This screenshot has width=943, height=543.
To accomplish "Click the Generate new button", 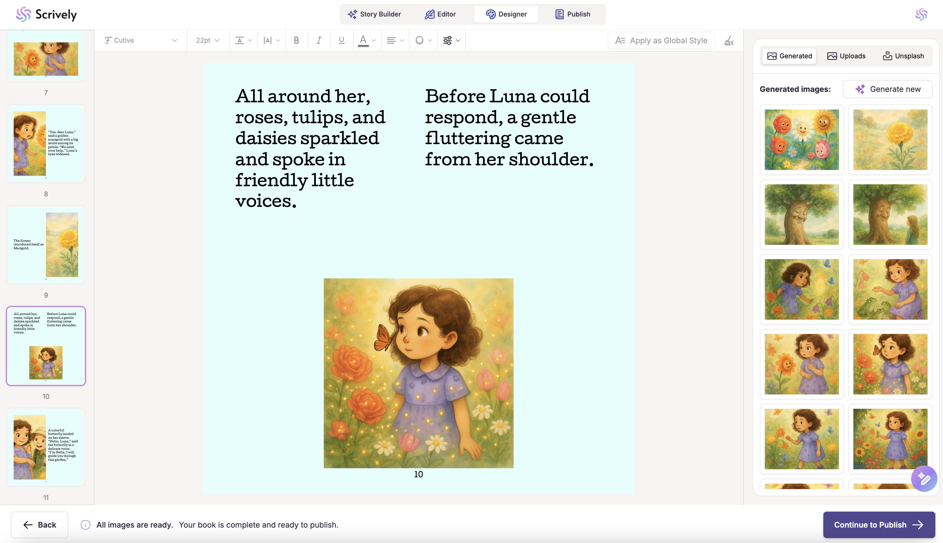I will click(x=887, y=89).
